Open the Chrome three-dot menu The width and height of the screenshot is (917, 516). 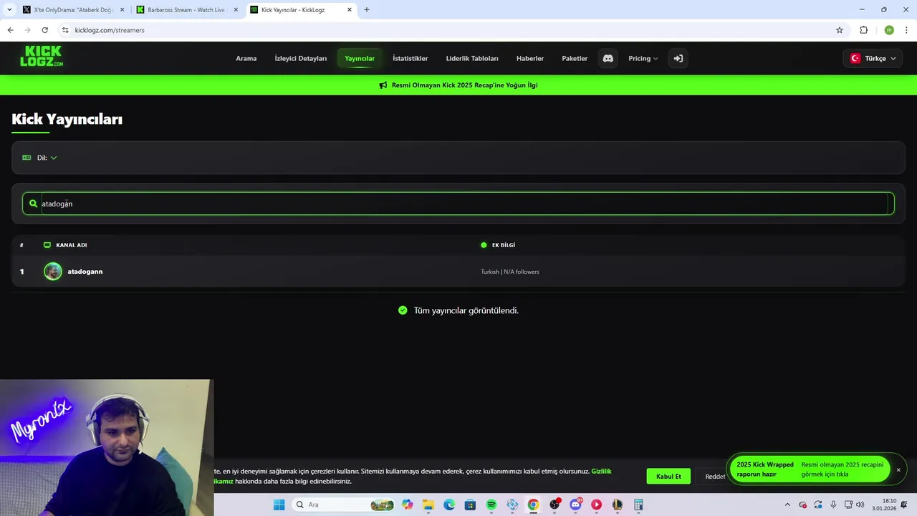pos(906,30)
